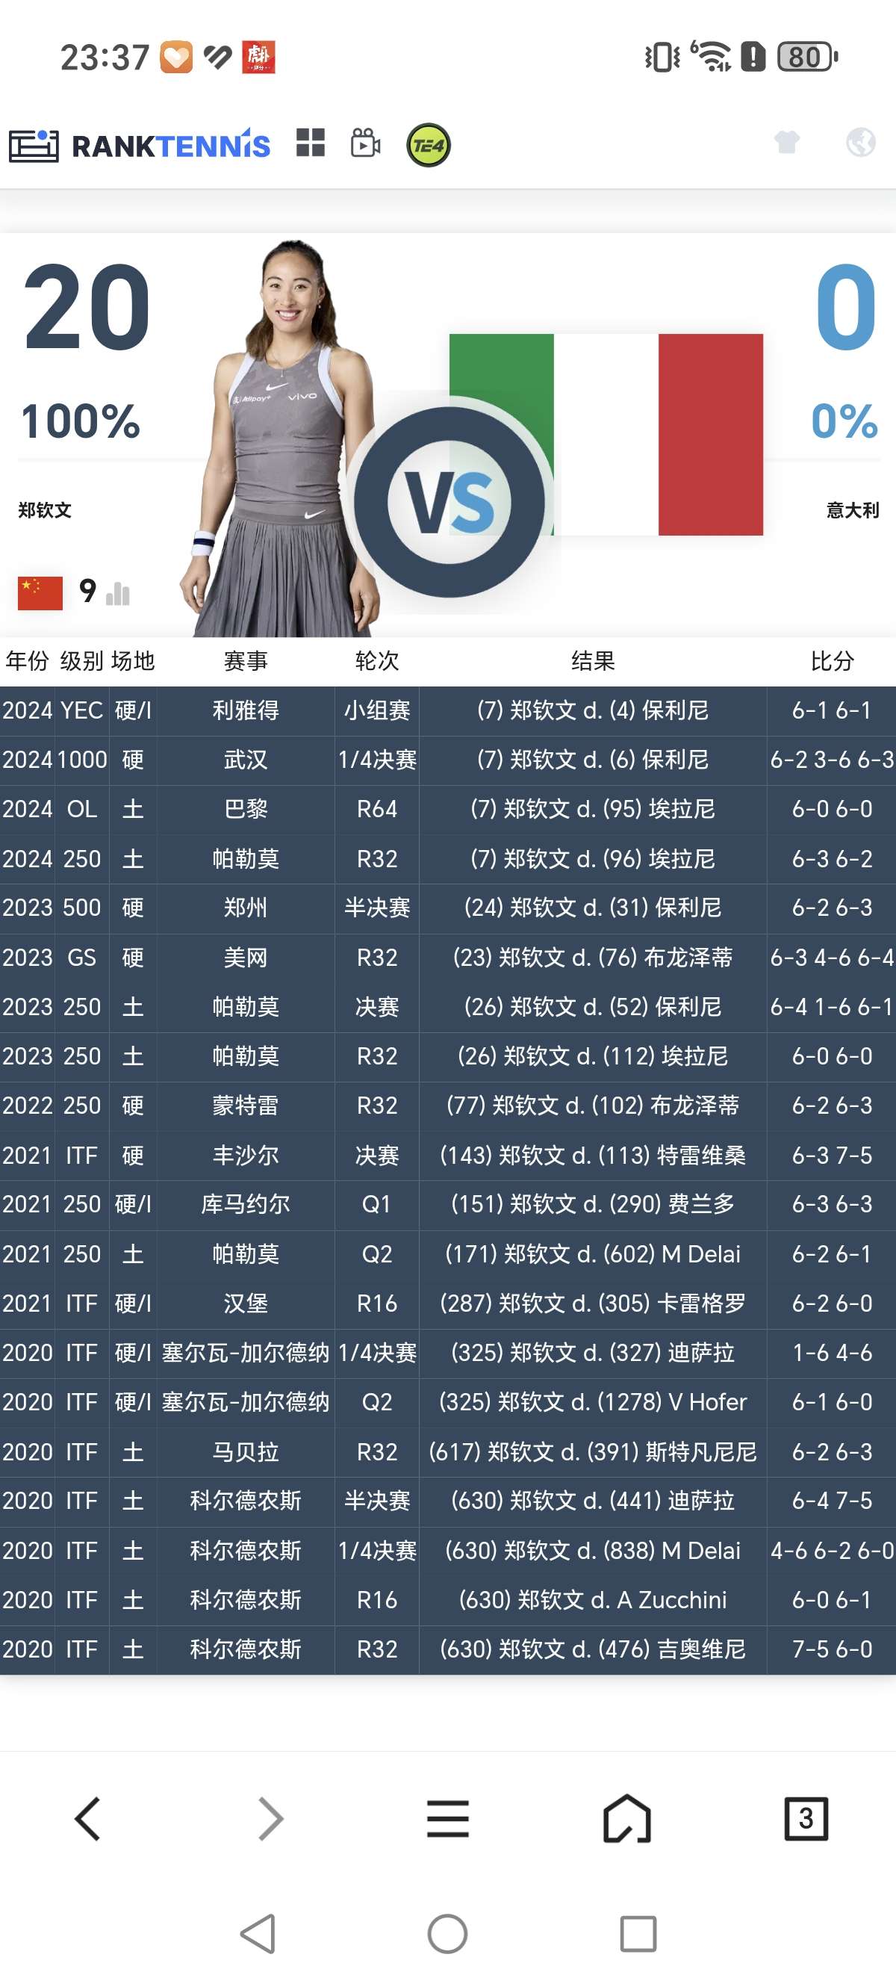Tap result 郑钦文 d. (1278) V Hofer
The height and width of the screenshot is (1981, 896).
click(594, 1402)
